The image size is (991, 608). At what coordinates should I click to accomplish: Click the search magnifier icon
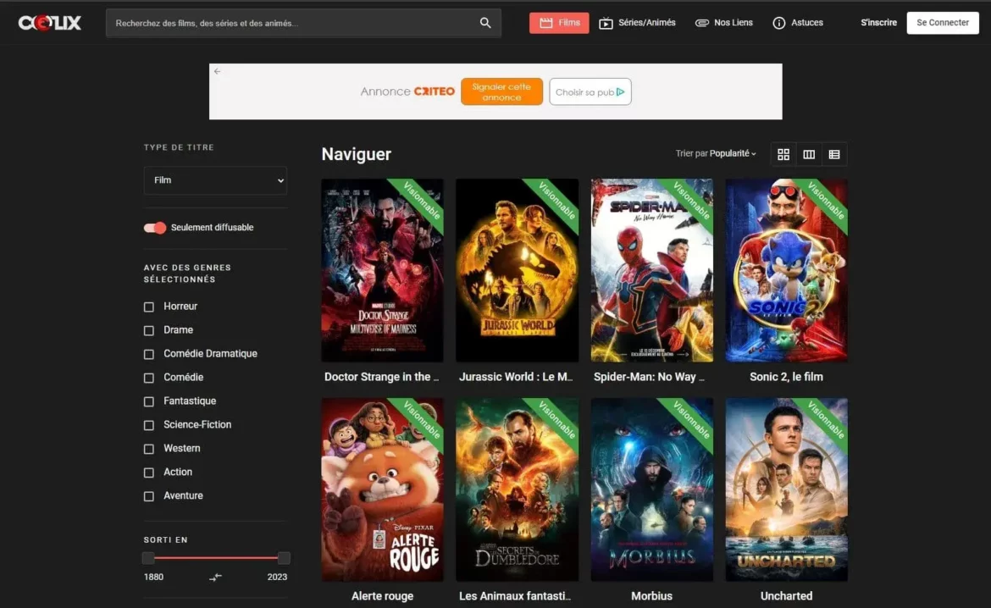click(x=484, y=23)
